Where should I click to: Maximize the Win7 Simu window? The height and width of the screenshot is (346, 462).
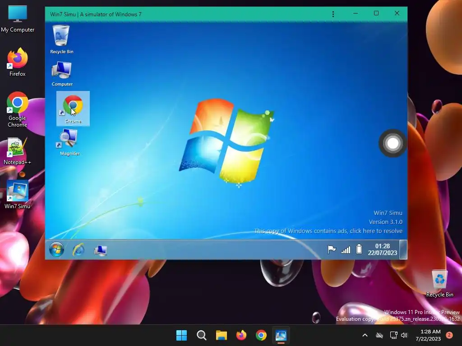click(376, 13)
